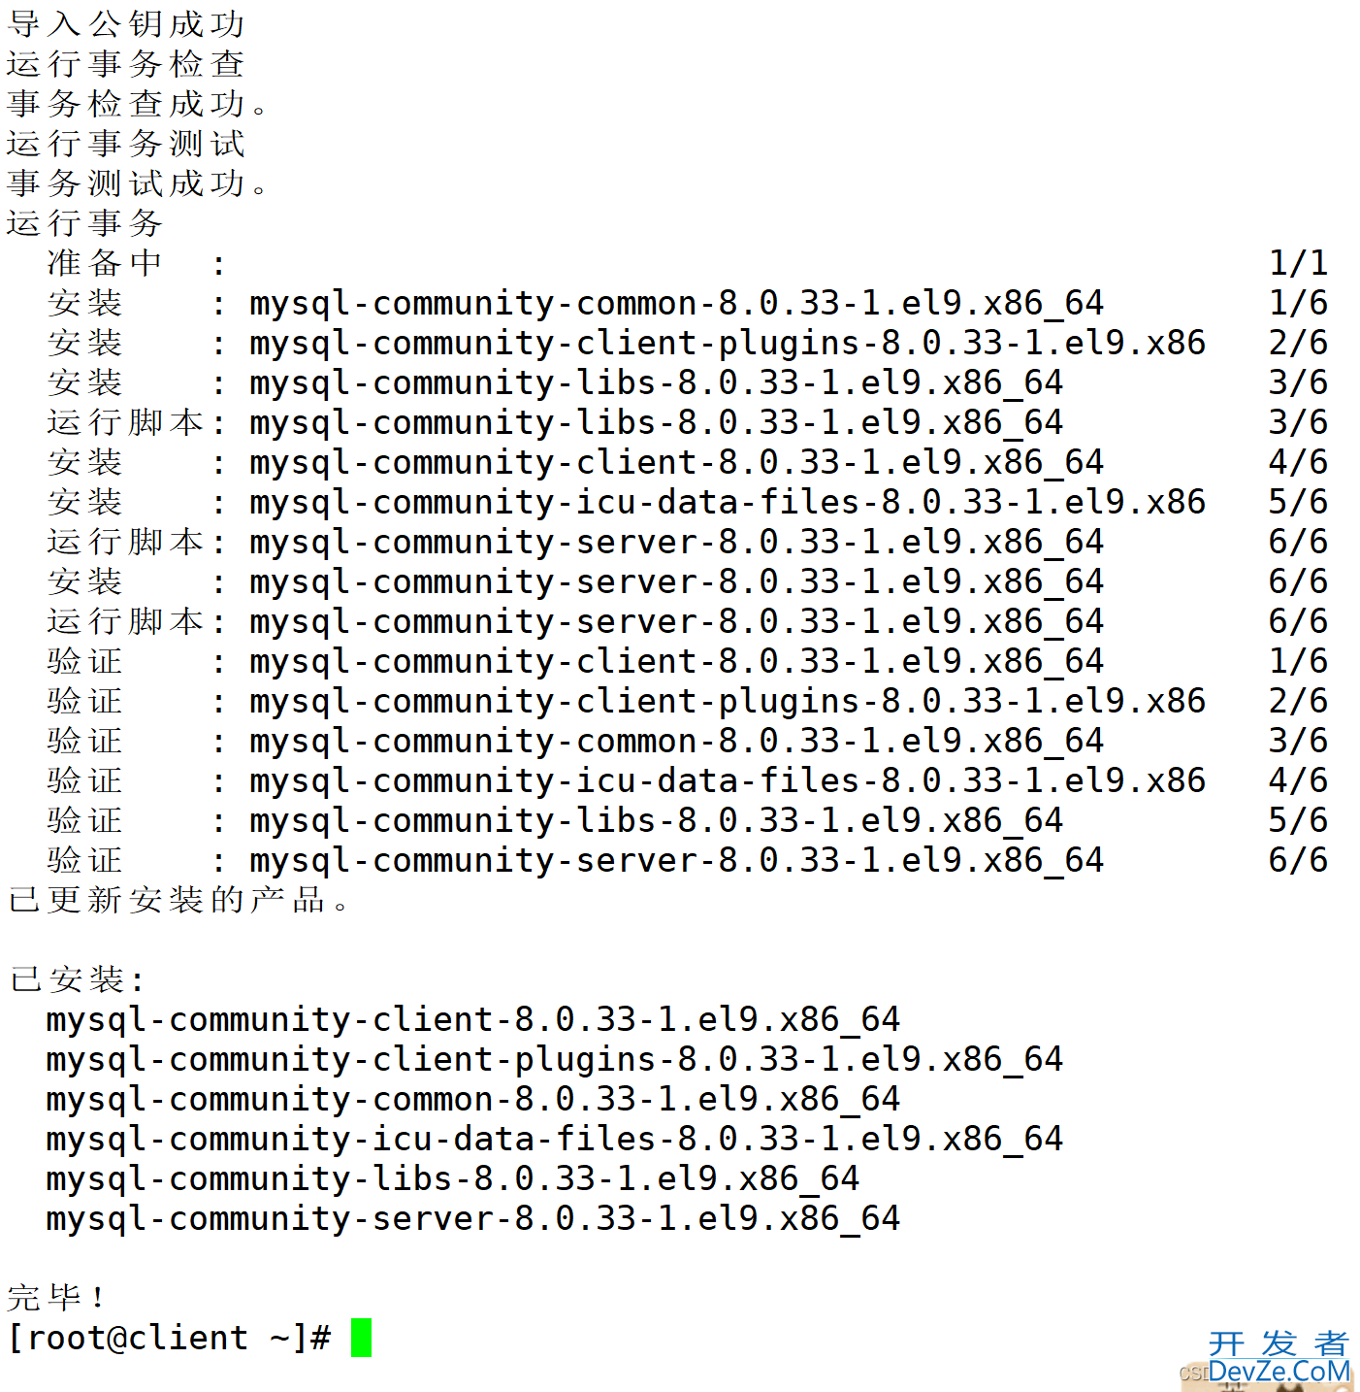Click mysql-community-server name in the 安装 row
This screenshot has height=1392, width=1360.
click(676, 581)
